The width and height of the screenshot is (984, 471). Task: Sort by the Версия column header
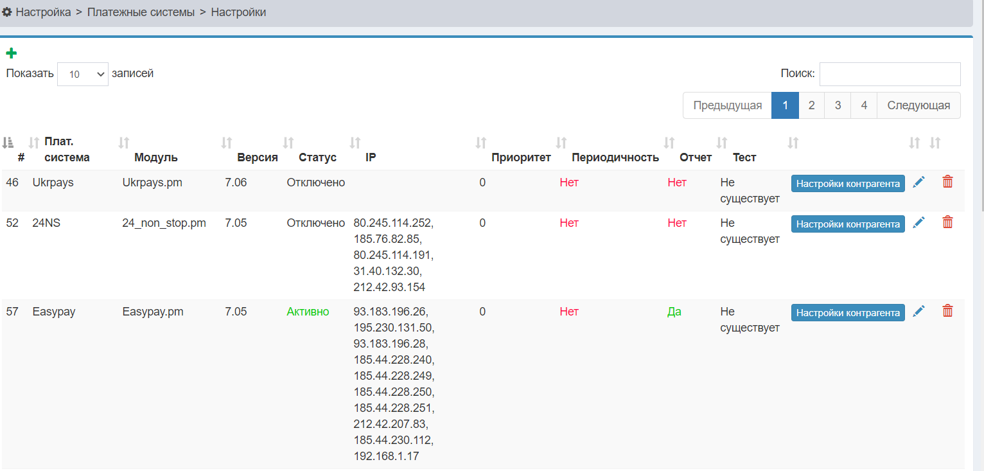[x=257, y=157]
